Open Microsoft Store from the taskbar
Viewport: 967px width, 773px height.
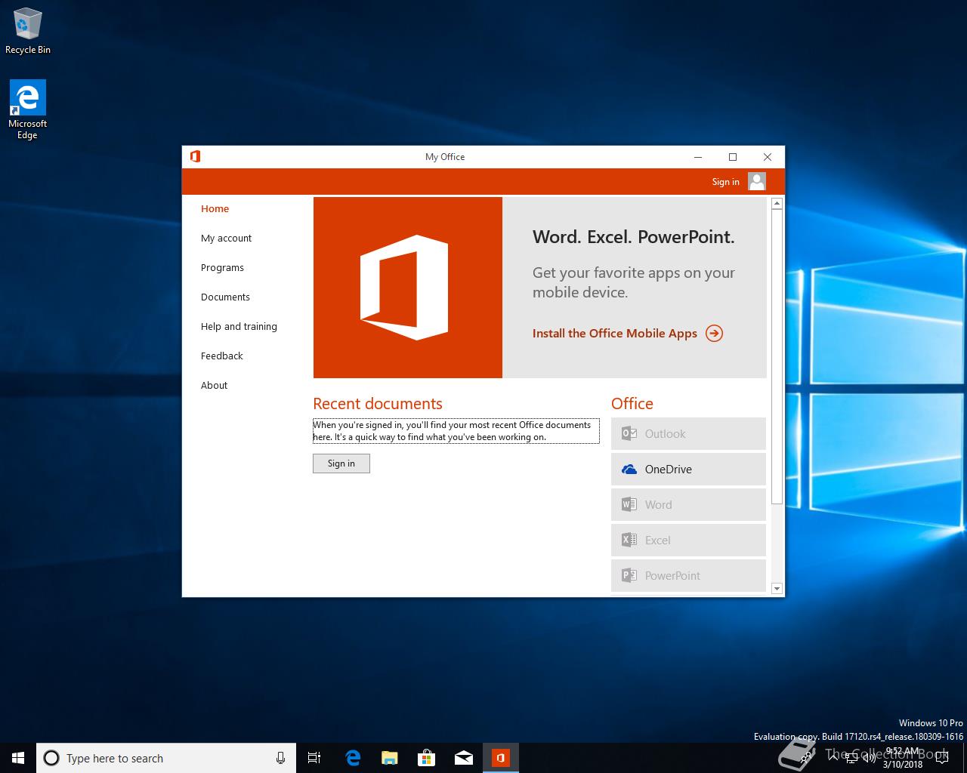point(426,758)
